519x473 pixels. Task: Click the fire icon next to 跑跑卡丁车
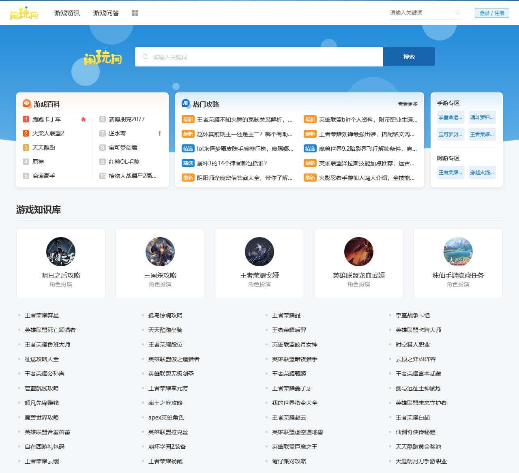pyautogui.click(x=84, y=119)
